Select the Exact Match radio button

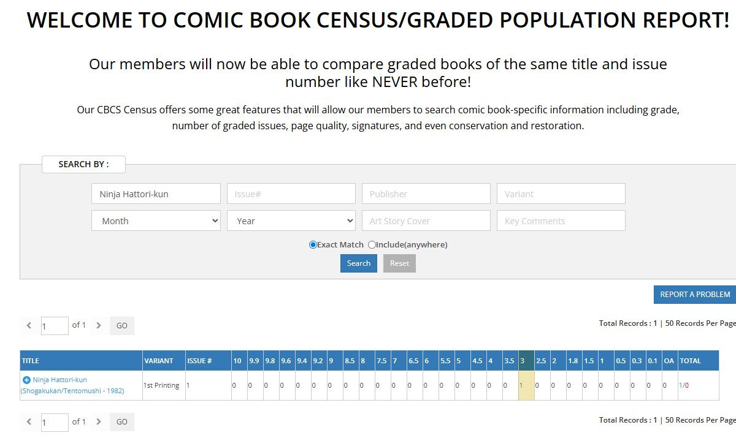click(313, 245)
